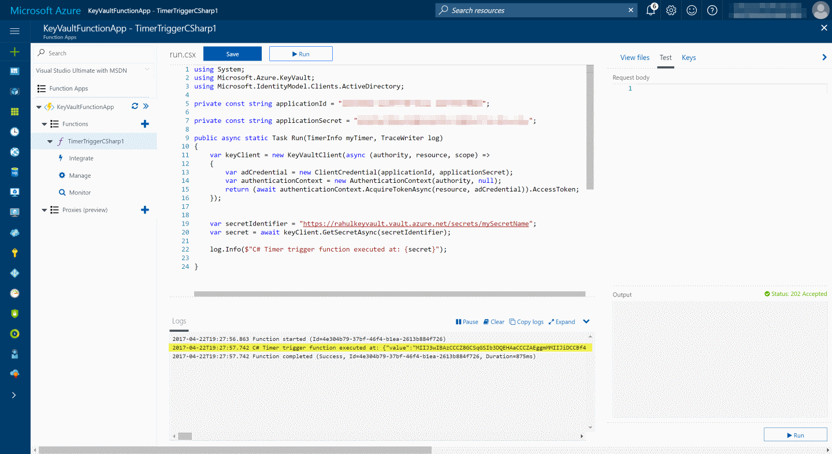Clear the logs
This screenshot has height=454, width=832.
pos(494,322)
